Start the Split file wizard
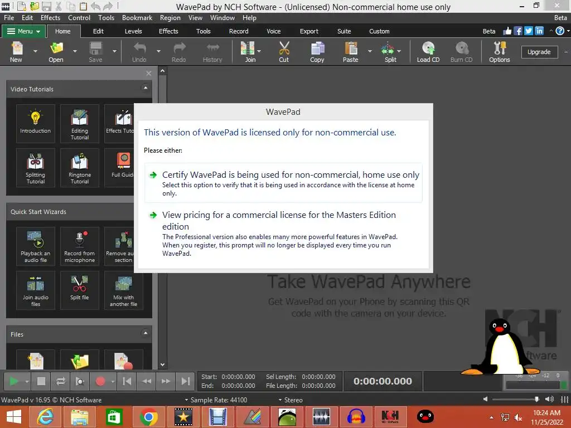This screenshot has height=428, width=571. coord(79,290)
